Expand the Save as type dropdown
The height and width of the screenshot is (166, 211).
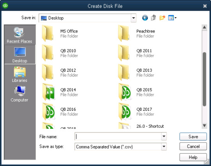[164, 146]
